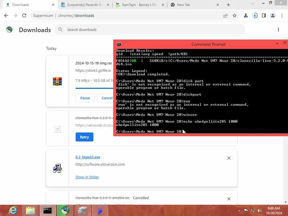Open the downloads toolbar bubble icon

pyautogui.click(x=255, y=16)
